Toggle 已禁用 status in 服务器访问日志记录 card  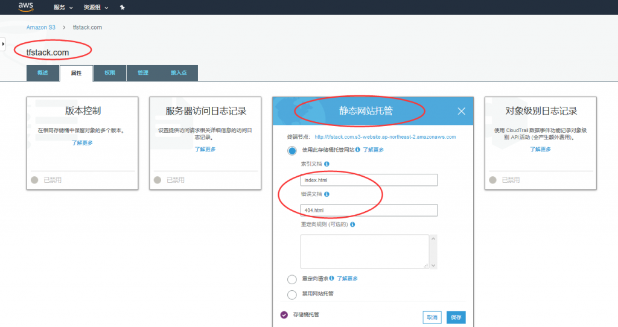pyautogui.click(x=158, y=180)
